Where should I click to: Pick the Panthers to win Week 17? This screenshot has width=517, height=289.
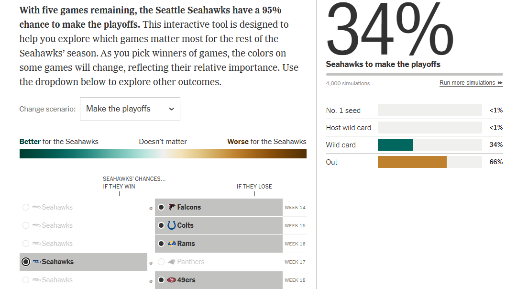click(161, 262)
